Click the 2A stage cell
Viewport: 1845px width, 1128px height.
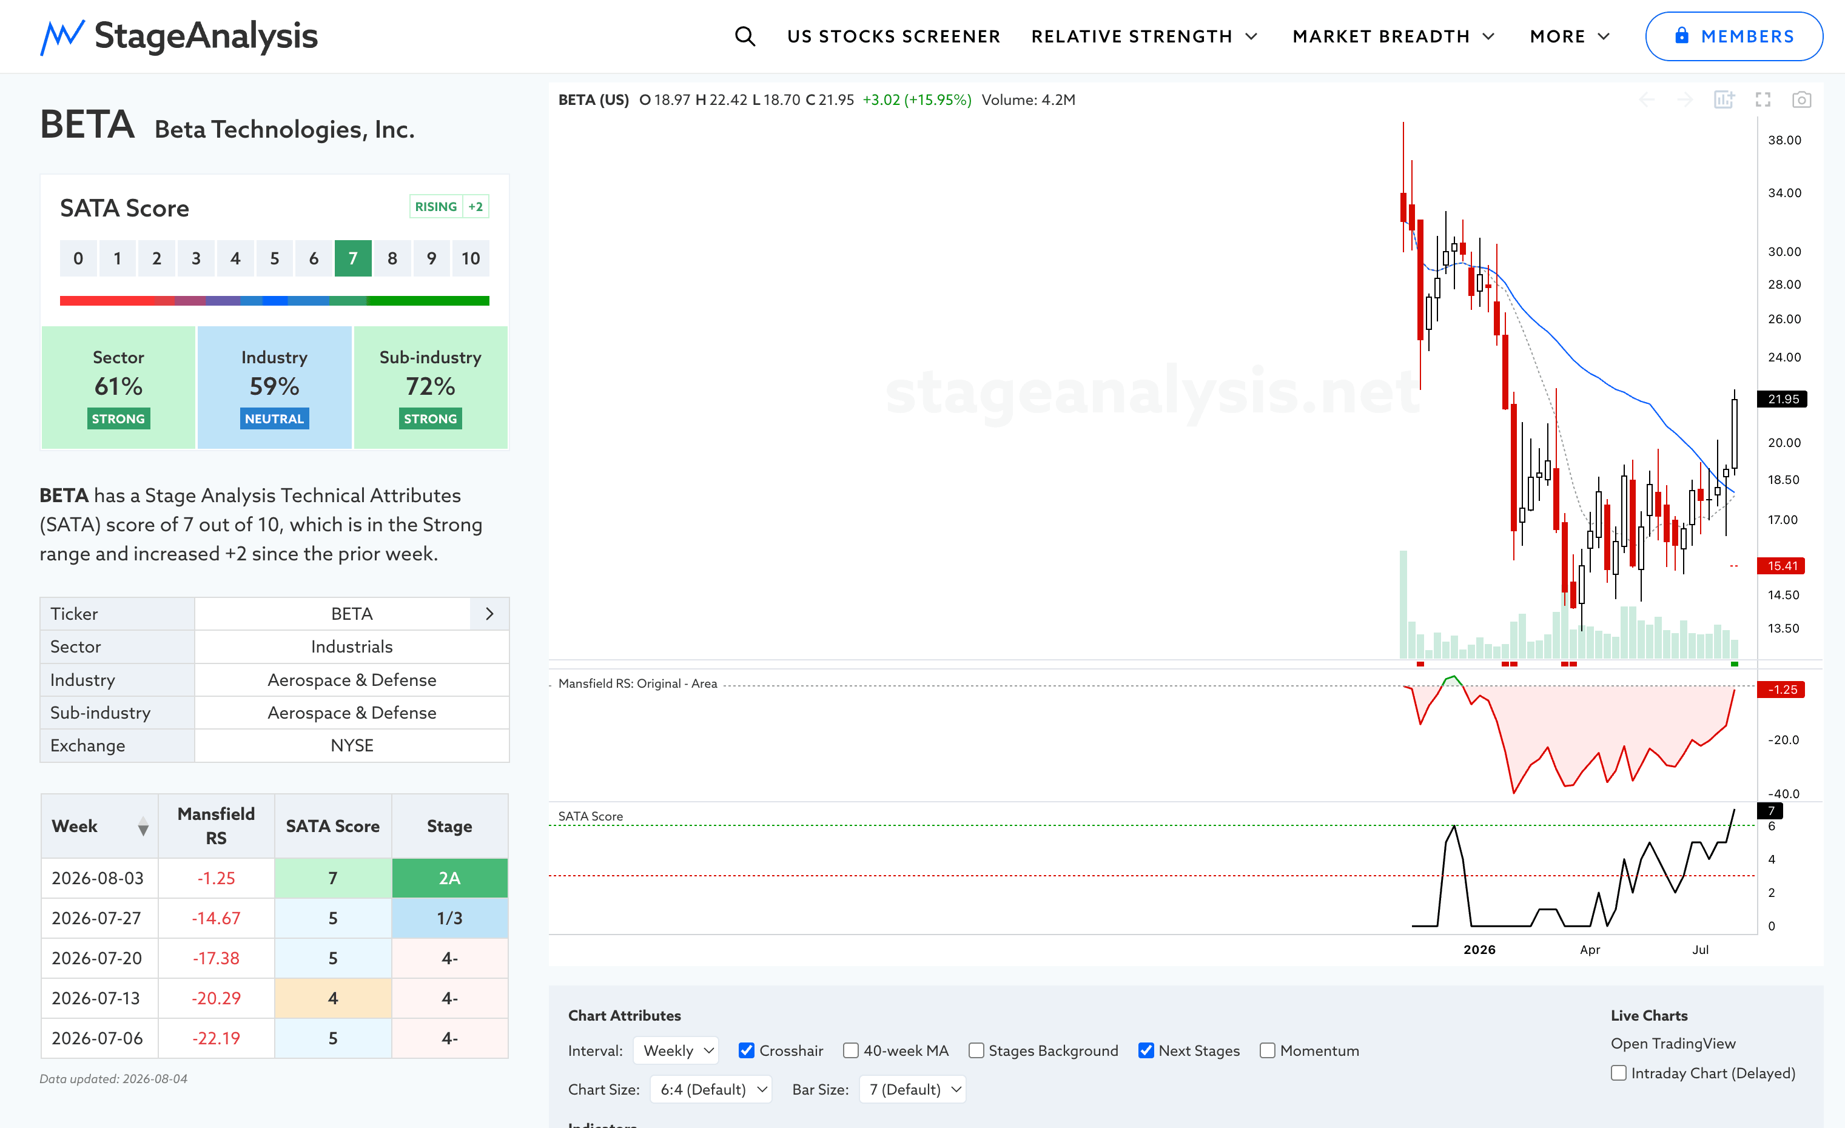(x=449, y=878)
